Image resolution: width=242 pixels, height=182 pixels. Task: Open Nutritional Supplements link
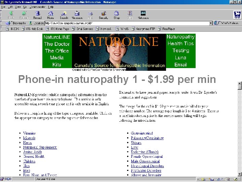40,147
